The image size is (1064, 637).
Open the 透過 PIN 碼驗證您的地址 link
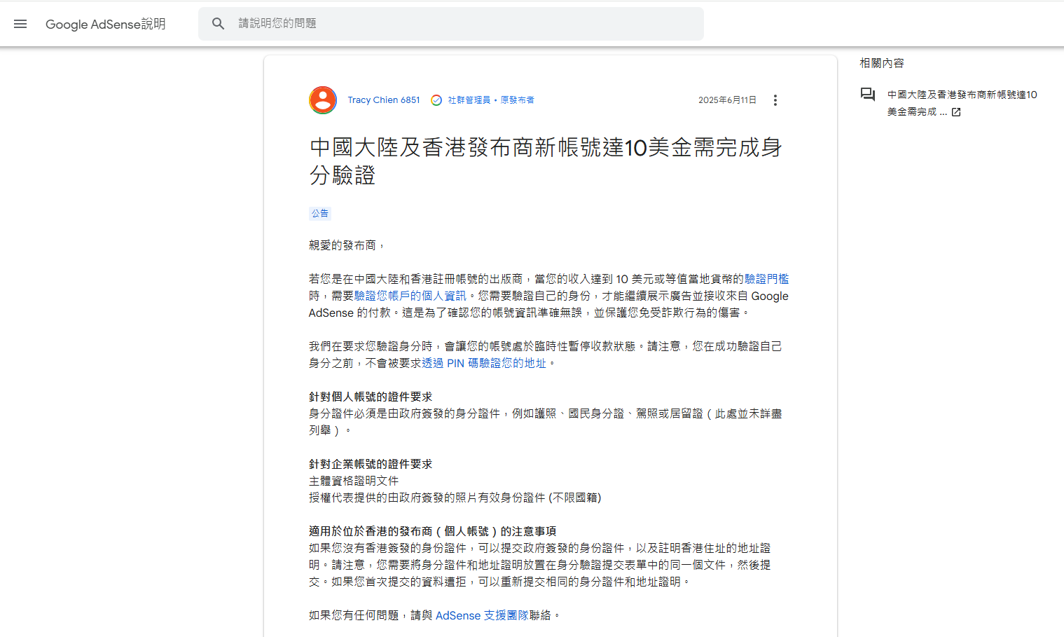(x=484, y=363)
